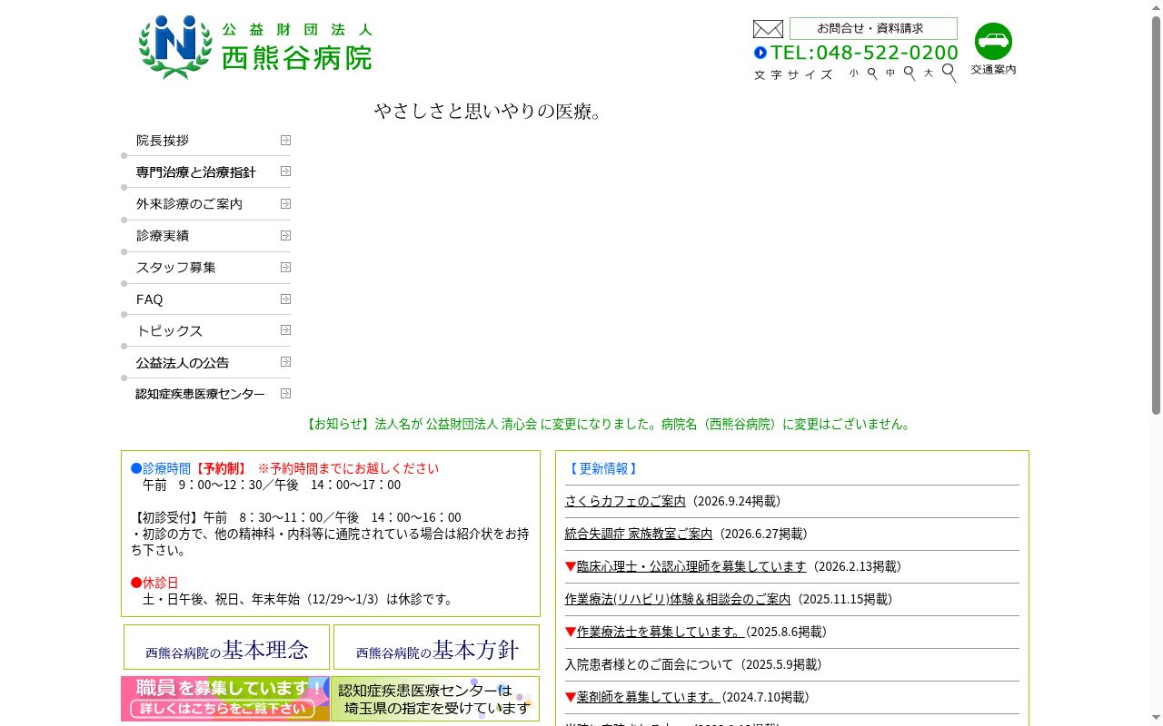
Task: Click the blue arrow icon beside TEL
Action: 760,53
